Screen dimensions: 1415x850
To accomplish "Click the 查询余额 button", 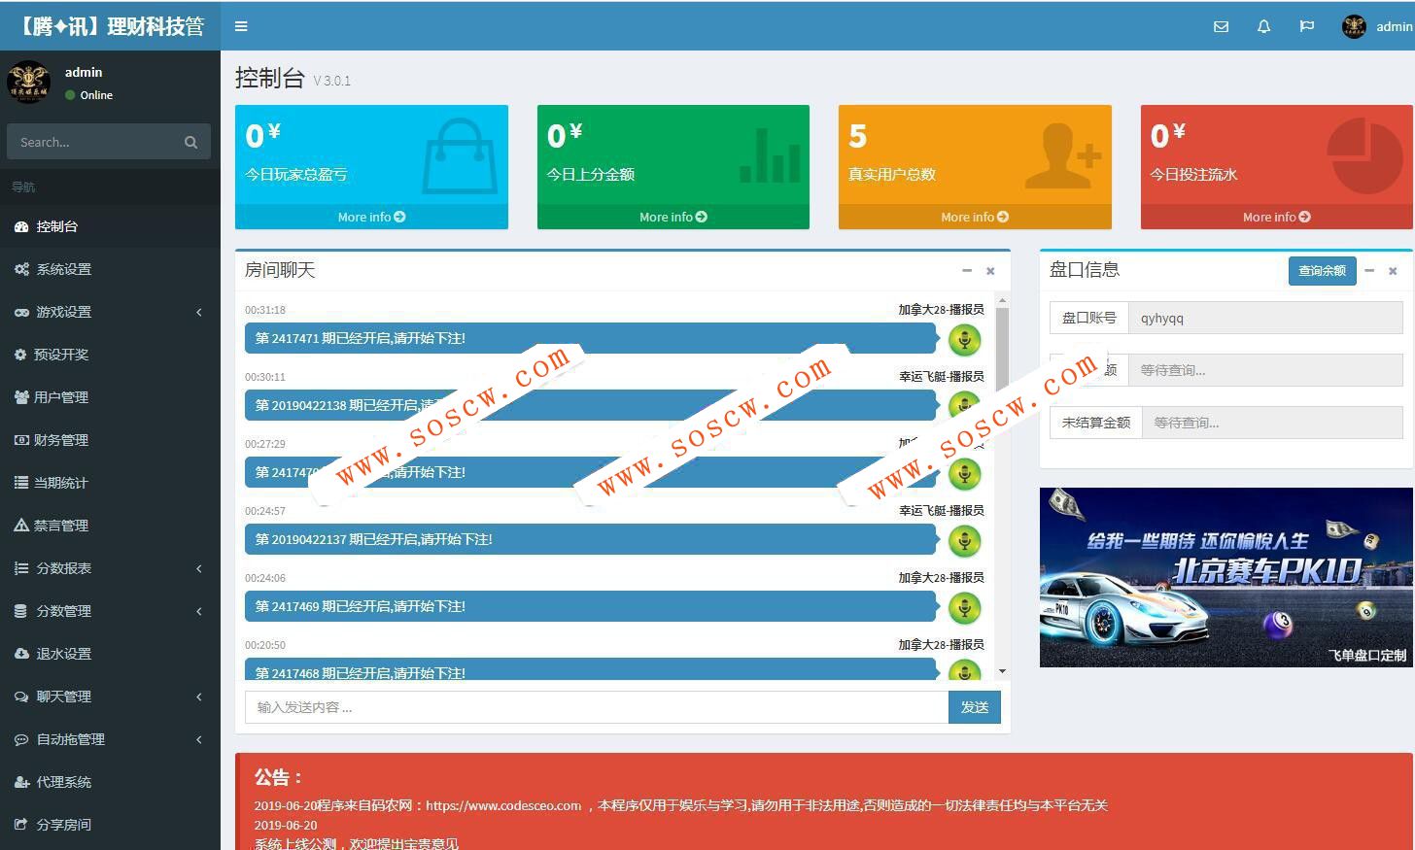I will pos(1322,271).
